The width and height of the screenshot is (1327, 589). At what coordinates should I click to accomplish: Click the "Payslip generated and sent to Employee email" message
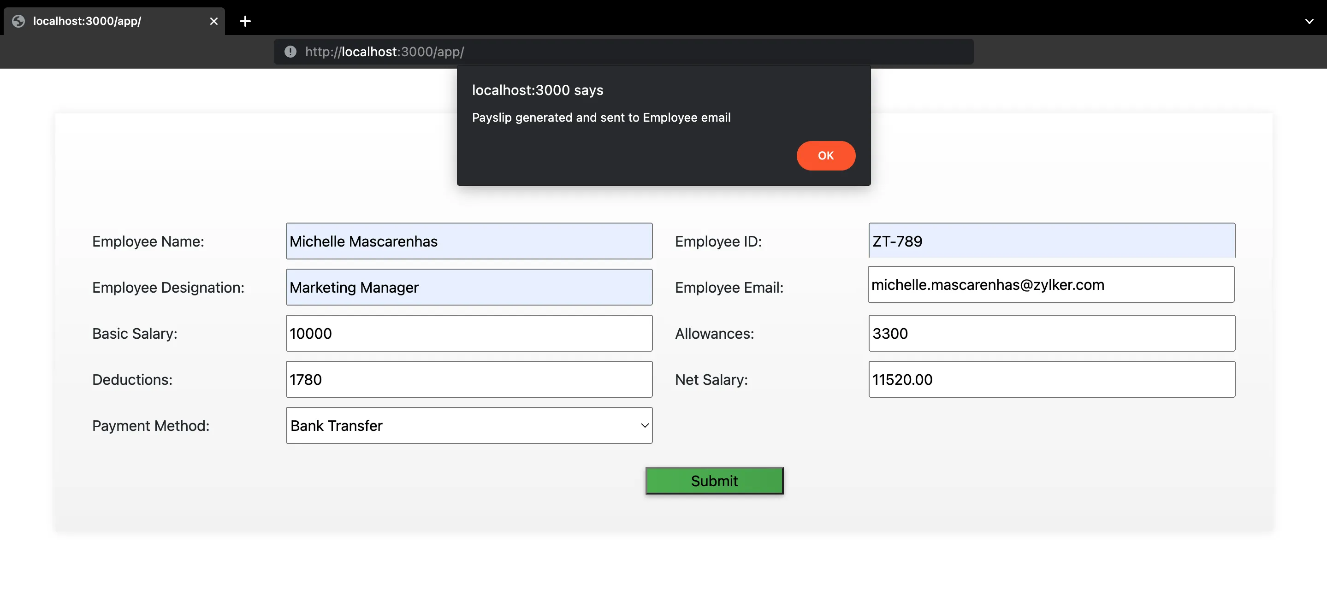pyautogui.click(x=601, y=118)
